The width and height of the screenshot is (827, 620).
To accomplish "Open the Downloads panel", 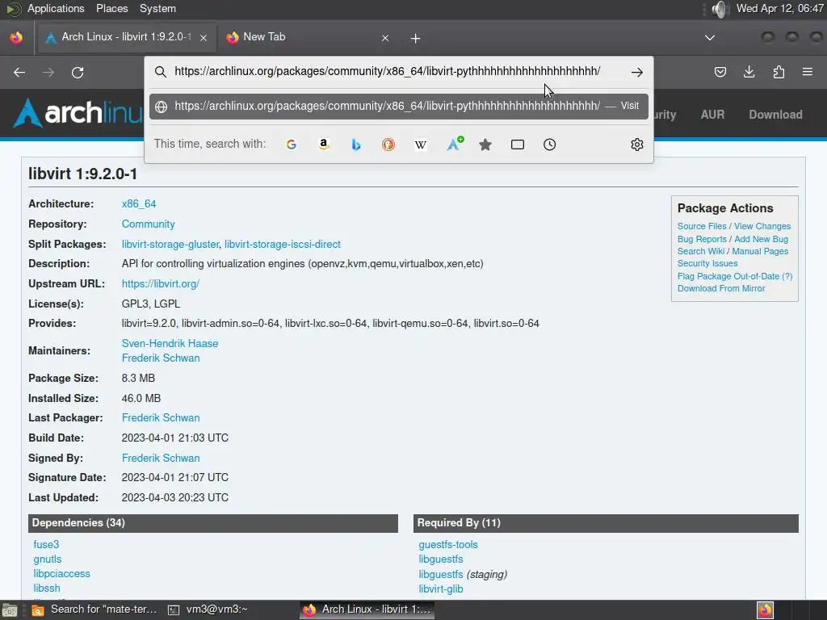I will pyautogui.click(x=749, y=72).
